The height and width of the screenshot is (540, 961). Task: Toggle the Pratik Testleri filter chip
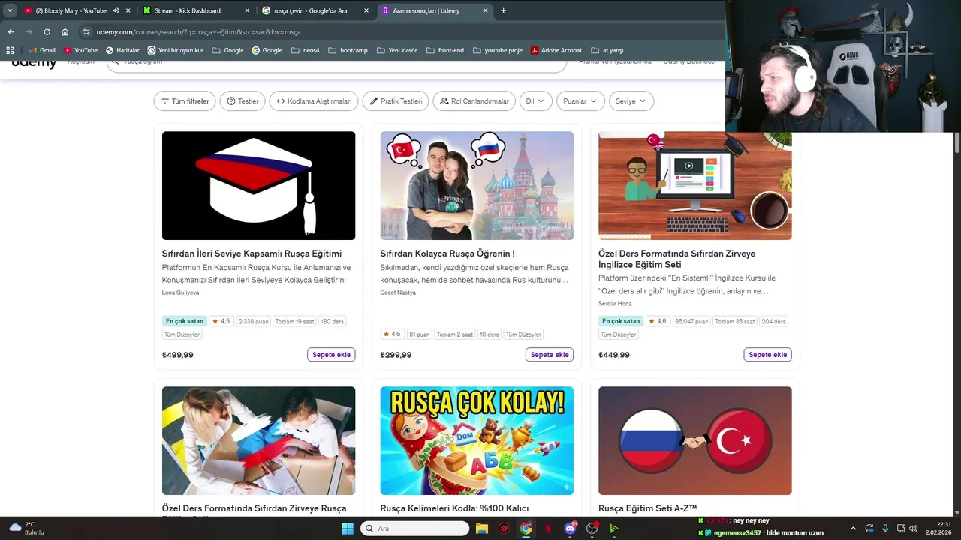[x=396, y=101]
